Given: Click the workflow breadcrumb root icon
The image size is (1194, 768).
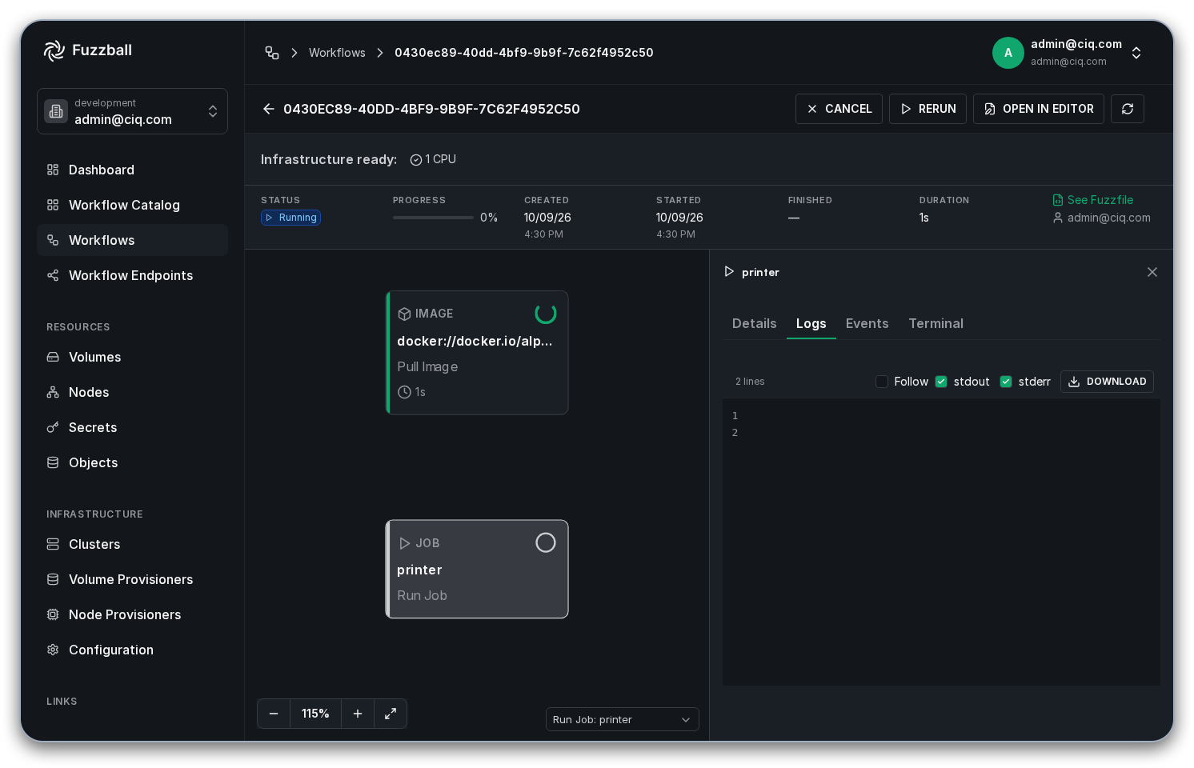Looking at the screenshot, I should (x=272, y=53).
